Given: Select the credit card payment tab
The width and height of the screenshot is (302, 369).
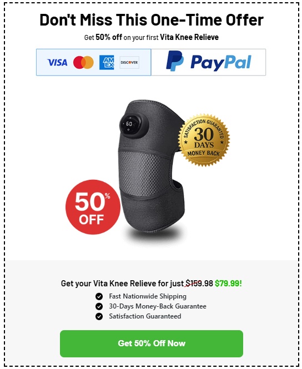Looking at the screenshot, I should (93, 62).
